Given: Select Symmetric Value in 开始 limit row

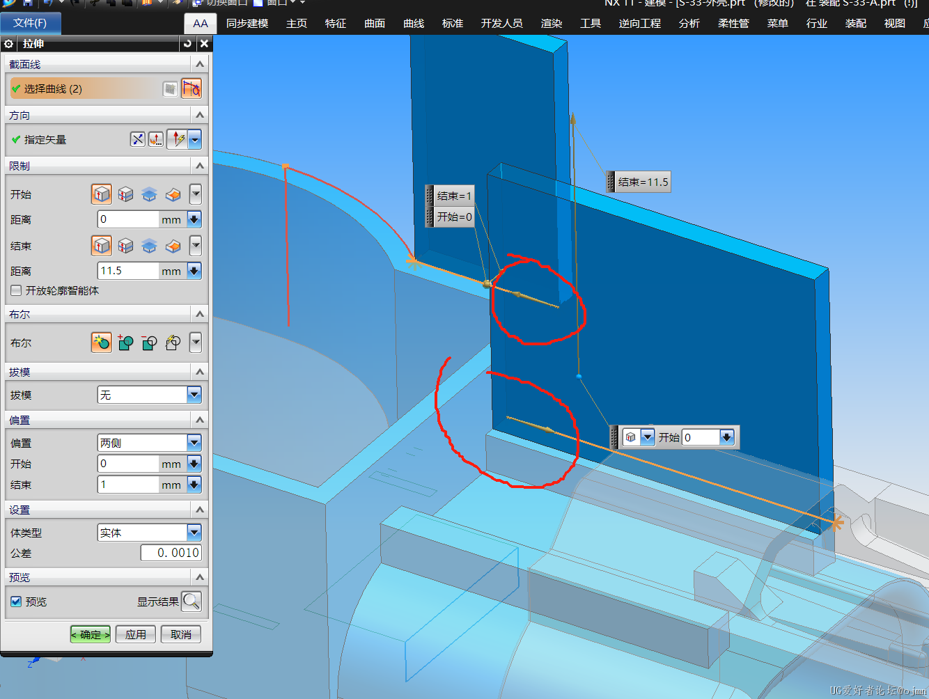Looking at the screenshot, I should coord(125,194).
